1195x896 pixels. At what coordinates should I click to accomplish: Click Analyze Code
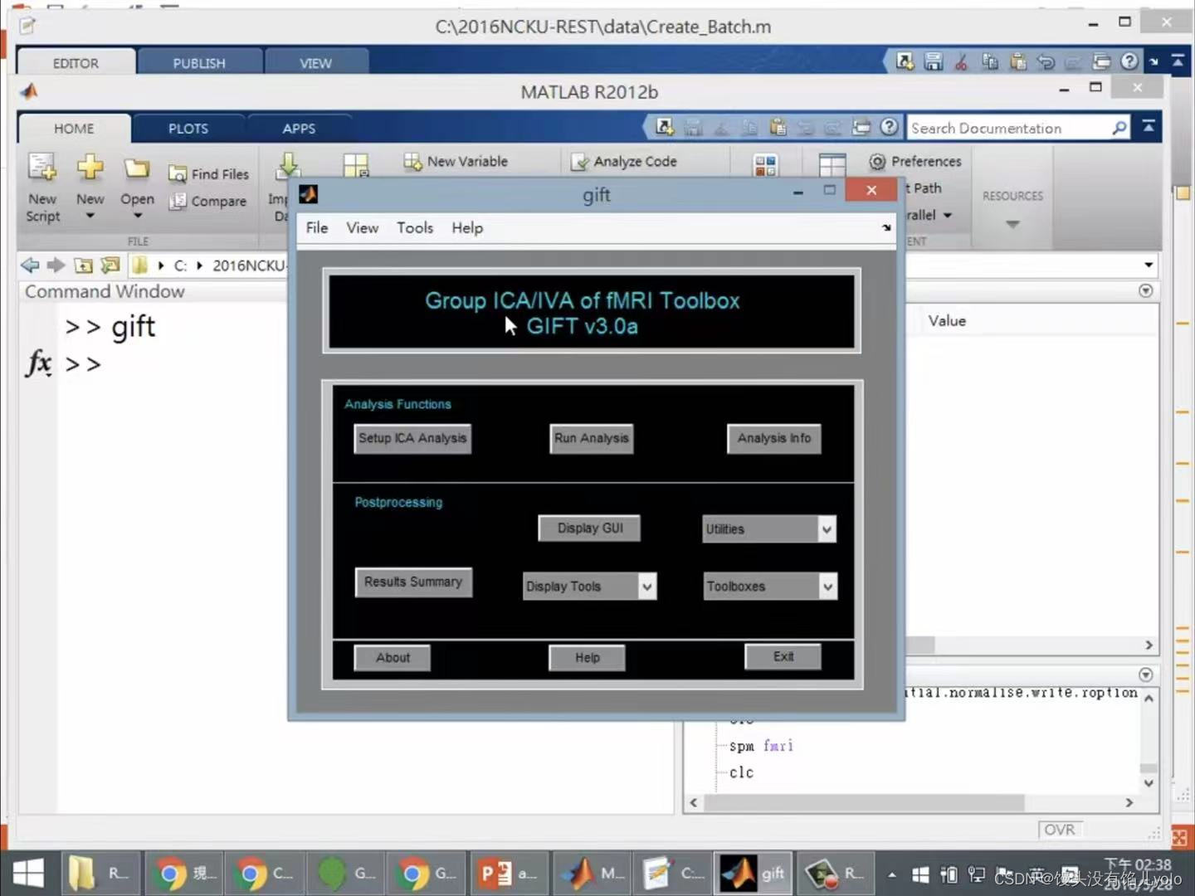[625, 162]
